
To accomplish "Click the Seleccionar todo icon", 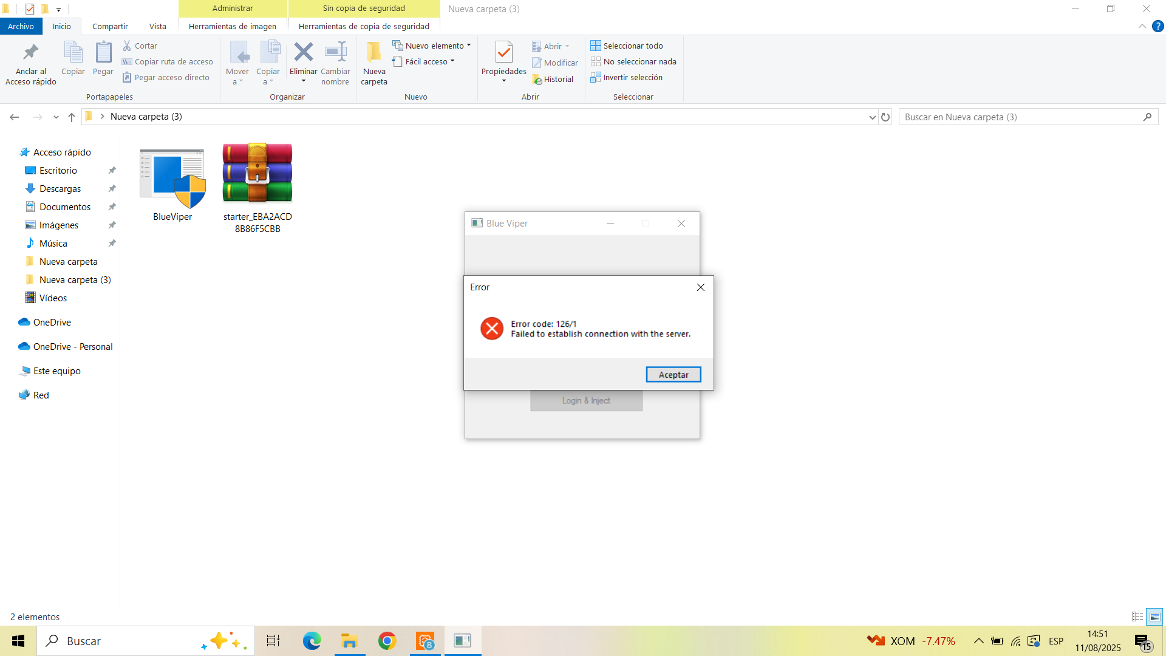I will [x=596, y=46].
